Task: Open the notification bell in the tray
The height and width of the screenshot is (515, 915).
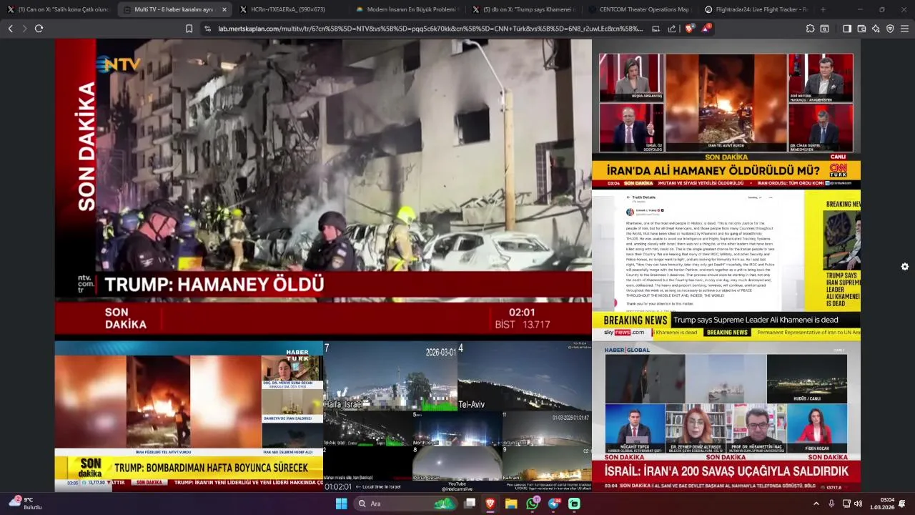Action: pos(902,504)
